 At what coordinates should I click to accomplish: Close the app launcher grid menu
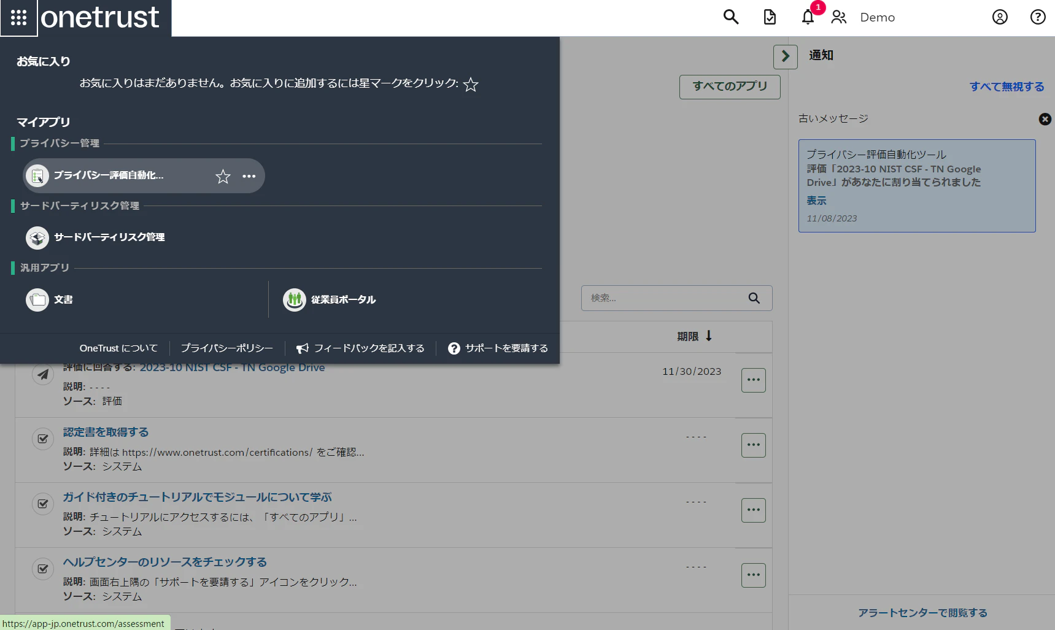(18, 18)
